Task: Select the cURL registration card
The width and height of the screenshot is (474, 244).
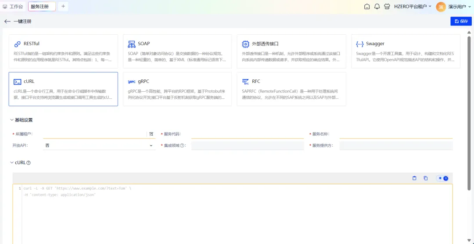Action: pos(63,89)
